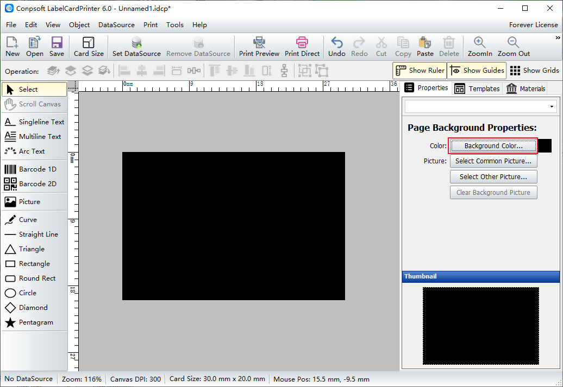
Task: Open the Help menu
Action: pyautogui.click(x=199, y=25)
